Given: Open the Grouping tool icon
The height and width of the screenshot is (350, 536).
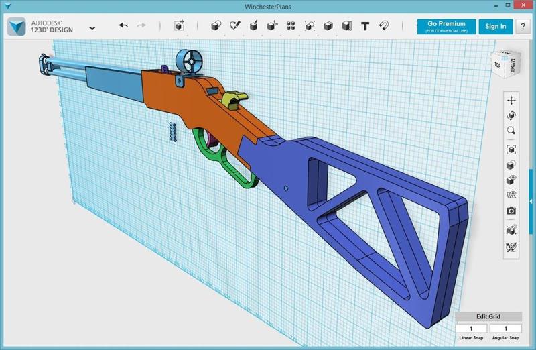Looking at the screenshot, I should coord(310,25).
